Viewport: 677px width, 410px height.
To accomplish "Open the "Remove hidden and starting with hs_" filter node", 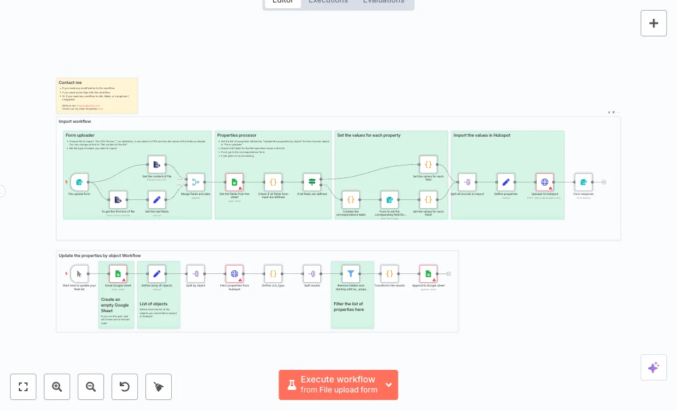I will coord(351,273).
